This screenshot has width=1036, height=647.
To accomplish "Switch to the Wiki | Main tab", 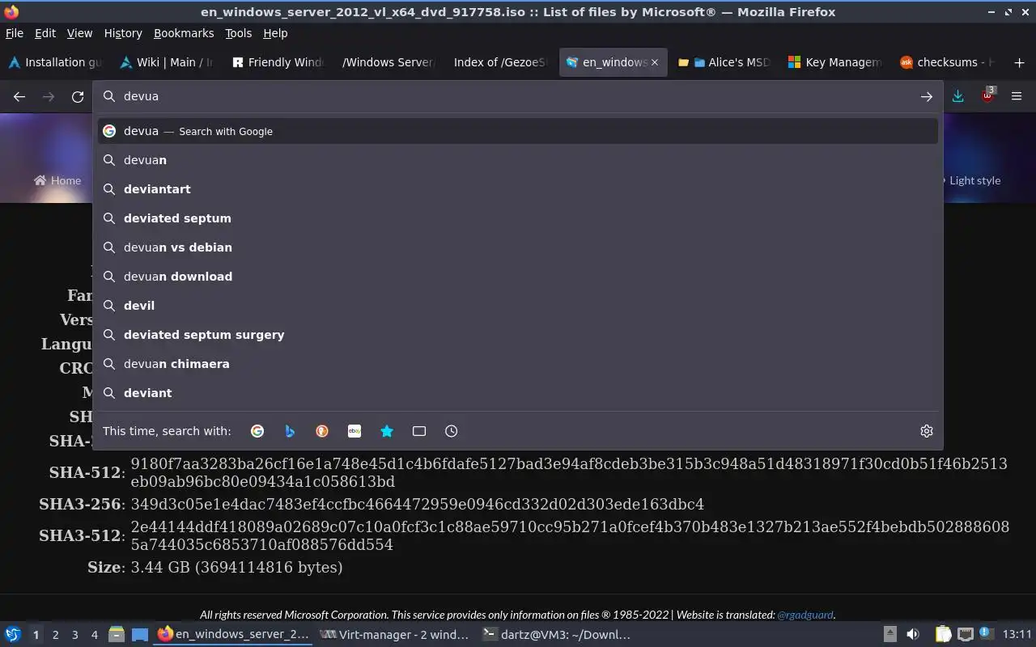I will [166, 62].
